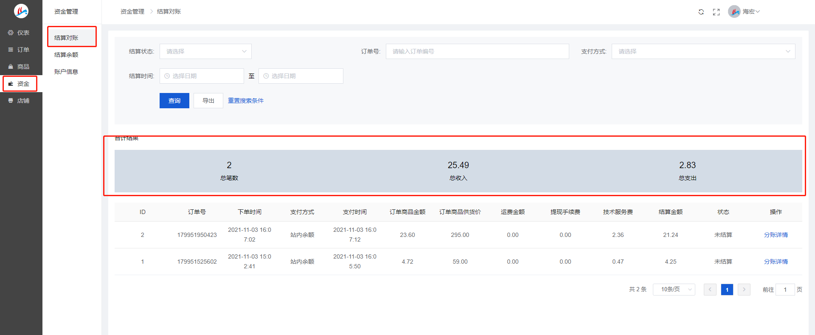This screenshot has width=815, height=335.
Task: Click the 结算金额 column header
Action: coord(671,212)
